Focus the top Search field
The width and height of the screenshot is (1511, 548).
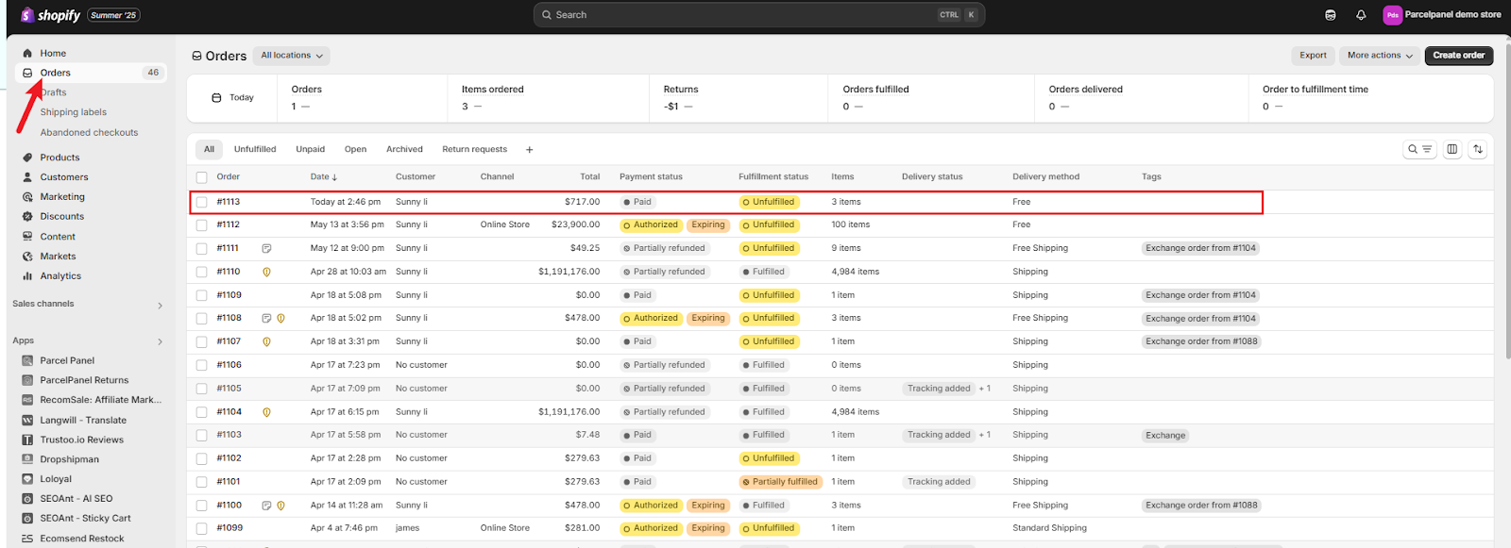[x=759, y=15]
